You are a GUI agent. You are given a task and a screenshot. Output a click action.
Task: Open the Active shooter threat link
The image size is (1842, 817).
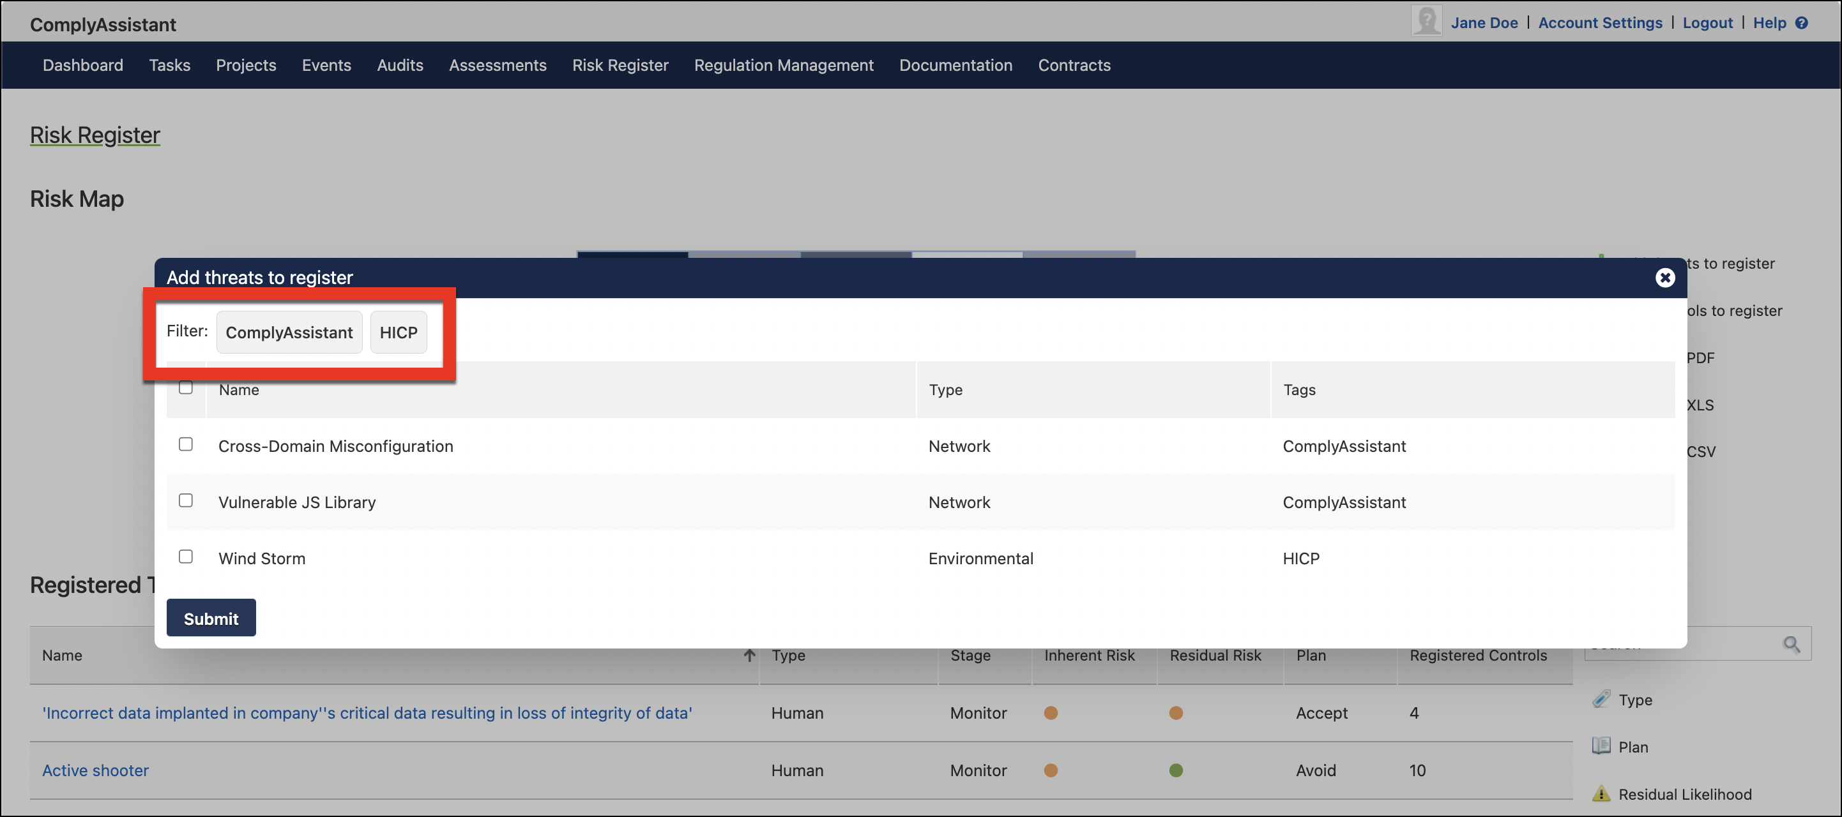(x=95, y=770)
